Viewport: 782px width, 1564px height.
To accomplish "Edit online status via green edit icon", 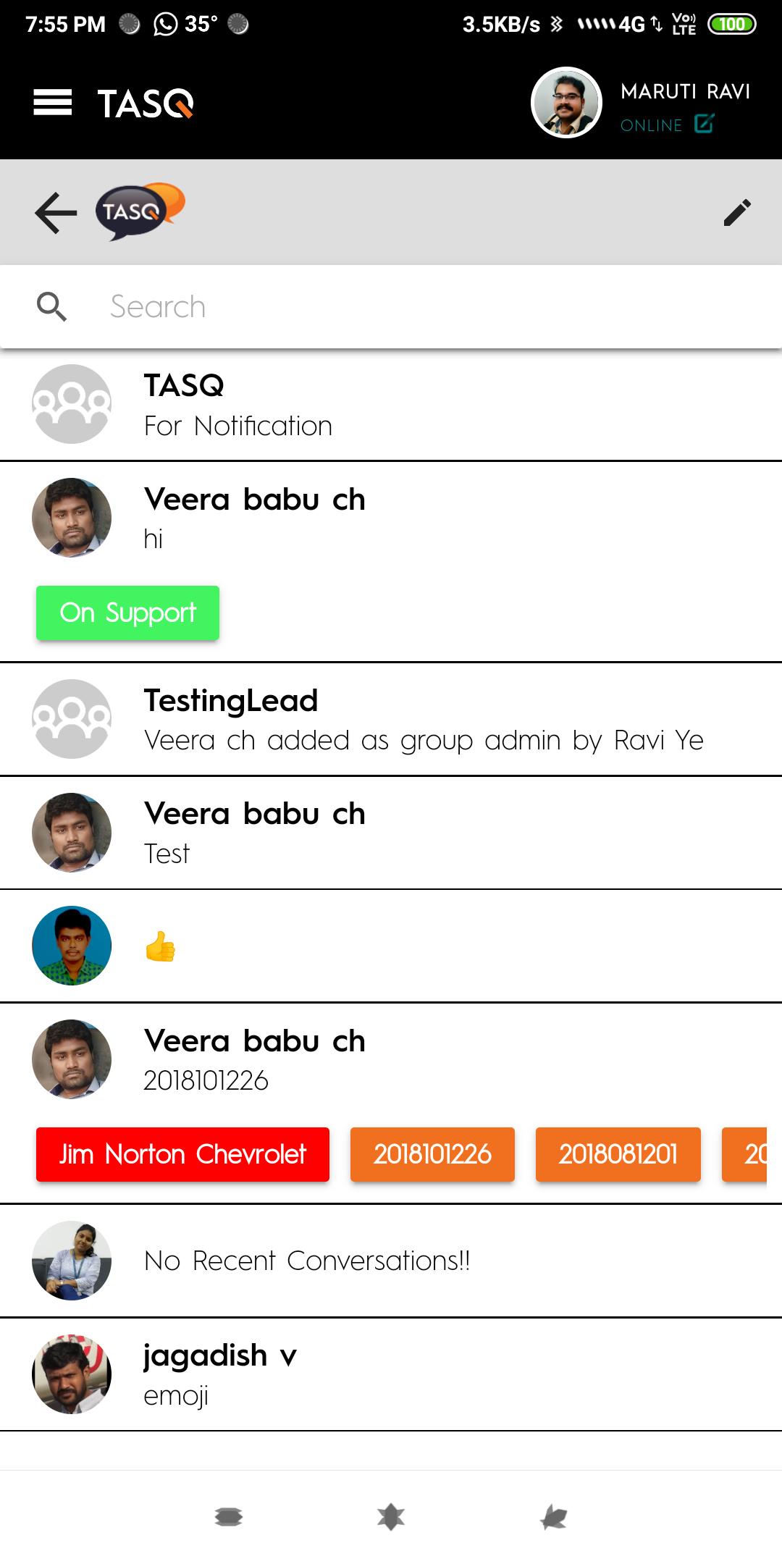I will [x=704, y=124].
